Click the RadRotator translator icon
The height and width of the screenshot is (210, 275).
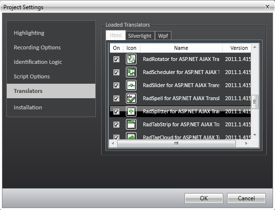pyautogui.click(x=131, y=59)
